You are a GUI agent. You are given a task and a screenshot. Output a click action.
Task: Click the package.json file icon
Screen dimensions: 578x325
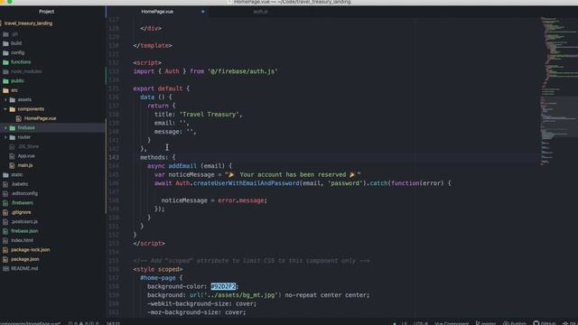(x=5, y=259)
